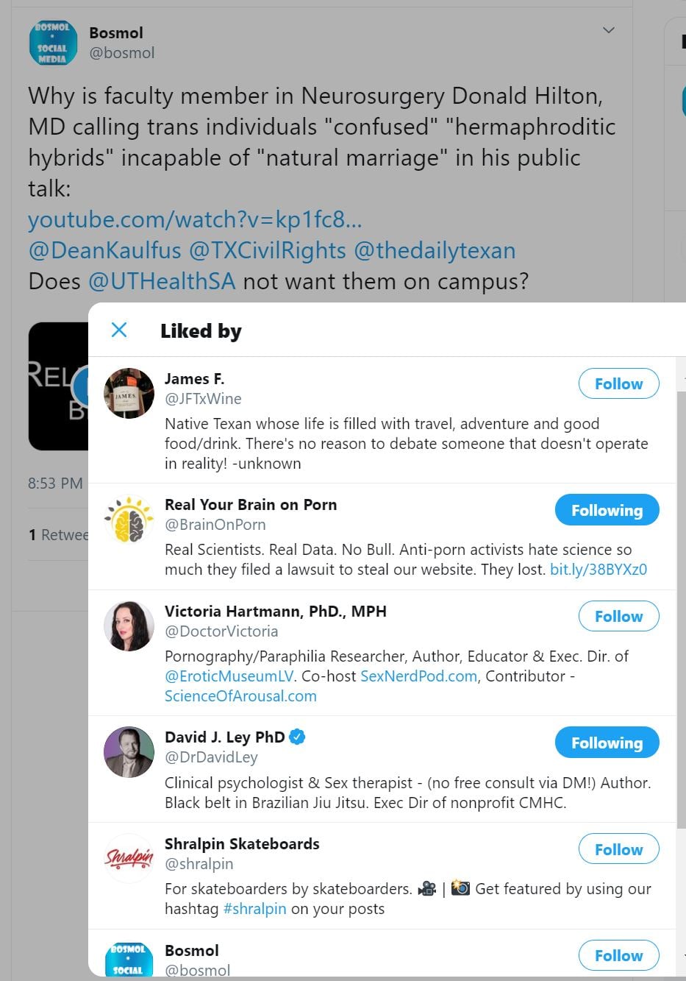This screenshot has height=981, width=686.
Task: Visit ScienceOfArousal.com link
Action: coord(240,695)
